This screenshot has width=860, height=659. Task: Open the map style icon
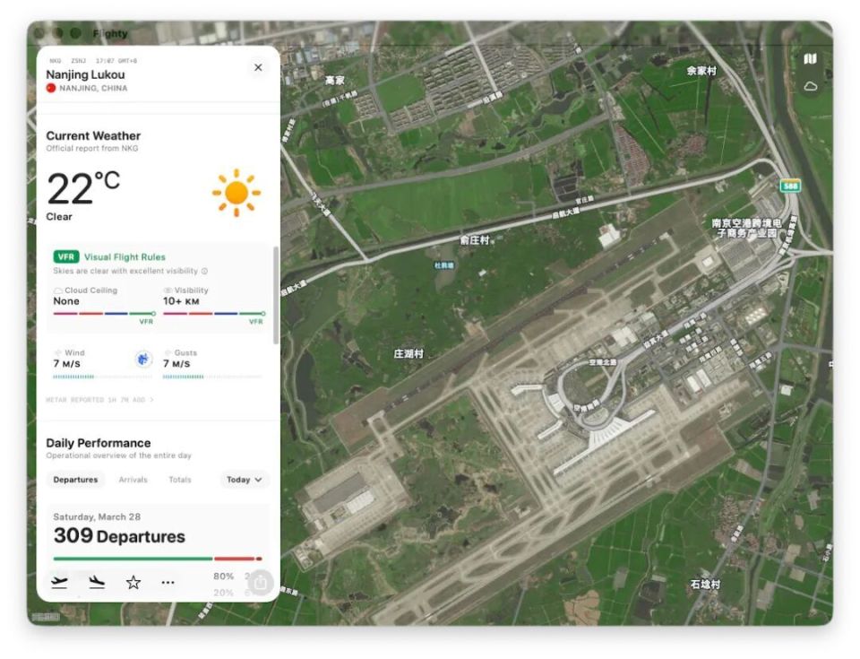(810, 59)
